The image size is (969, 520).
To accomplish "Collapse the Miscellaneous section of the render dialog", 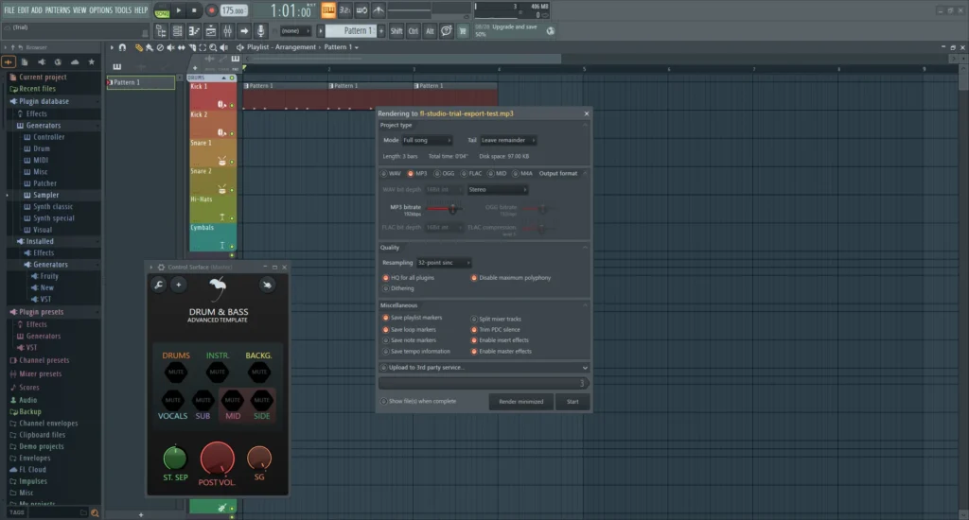I will [585, 305].
